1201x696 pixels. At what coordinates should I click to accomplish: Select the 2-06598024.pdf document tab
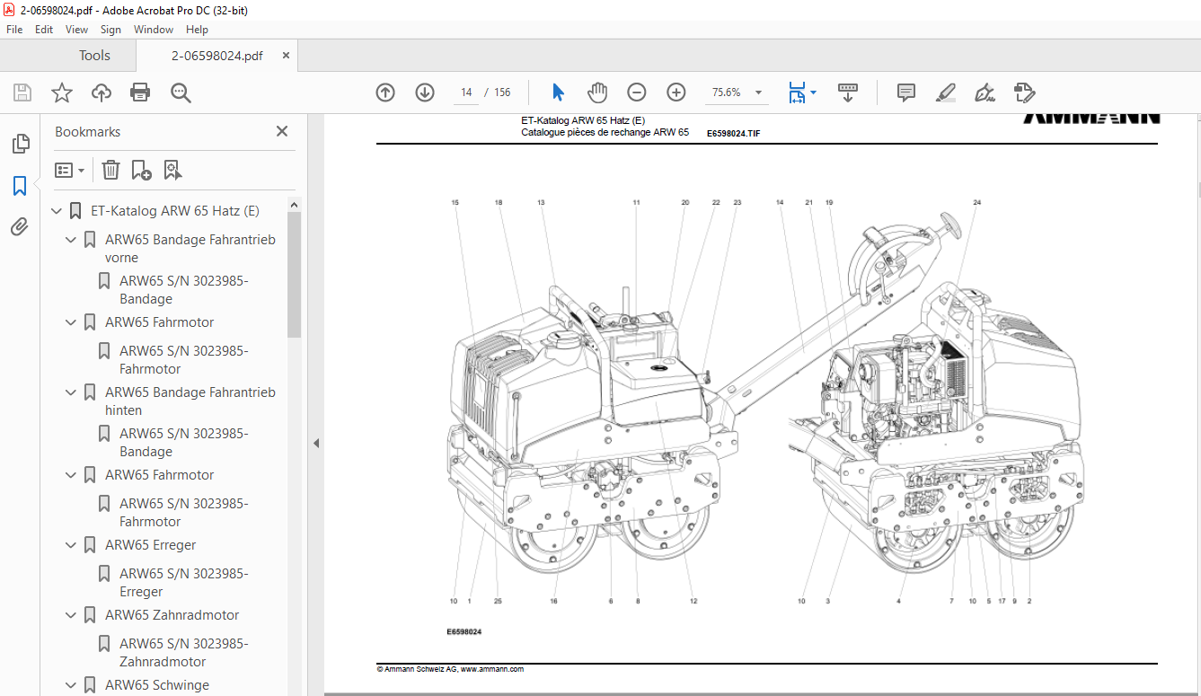point(217,56)
